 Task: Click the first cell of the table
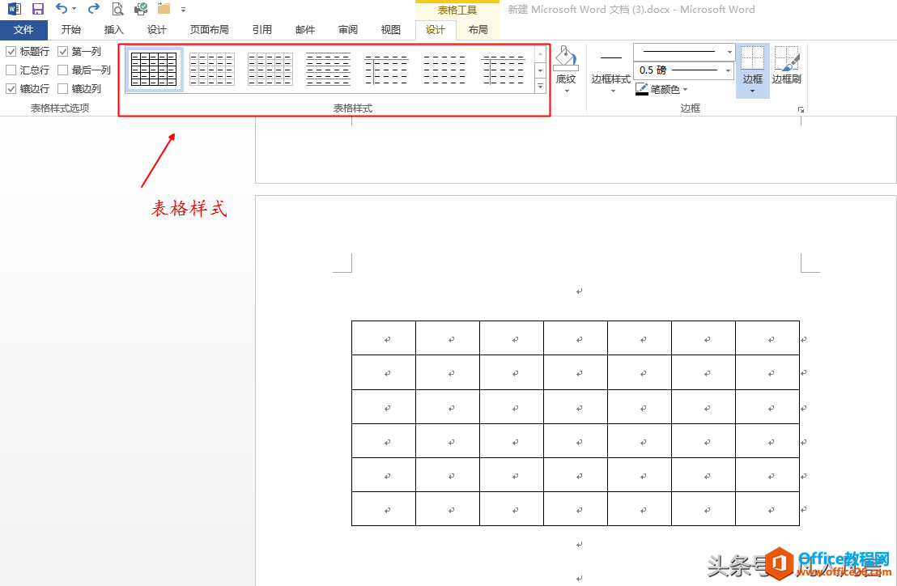click(383, 338)
